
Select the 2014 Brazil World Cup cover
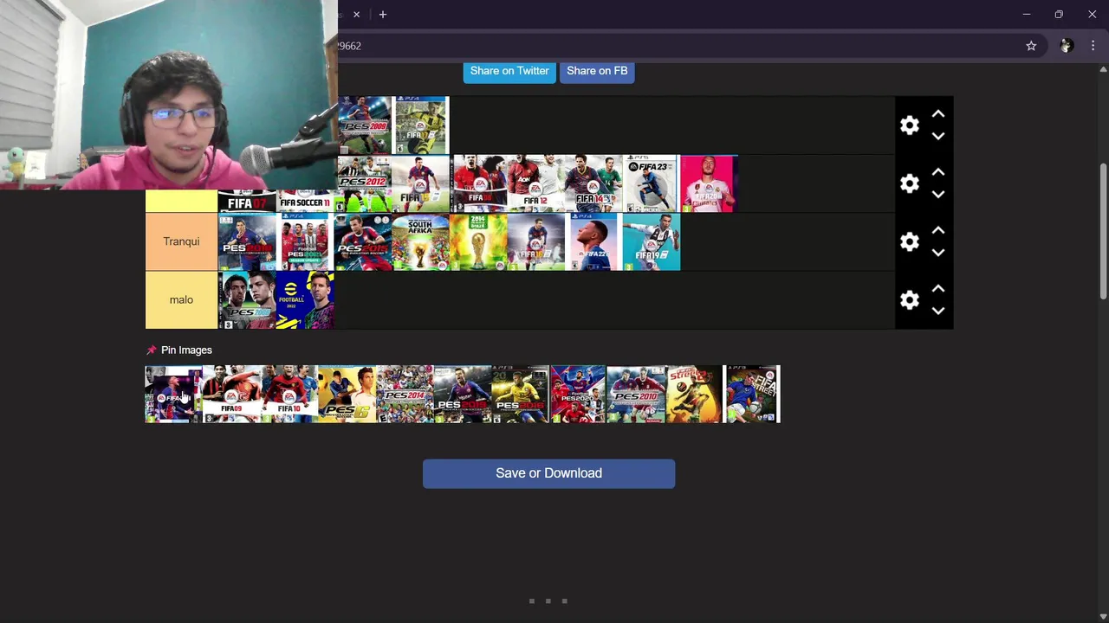click(478, 241)
